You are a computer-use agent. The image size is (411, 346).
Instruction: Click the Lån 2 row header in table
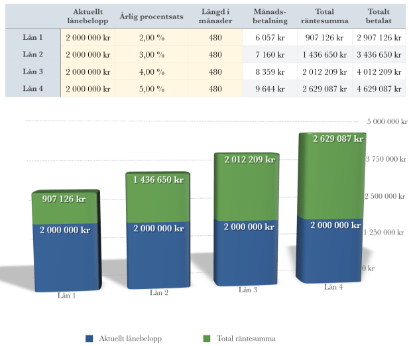(x=32, y=55)
